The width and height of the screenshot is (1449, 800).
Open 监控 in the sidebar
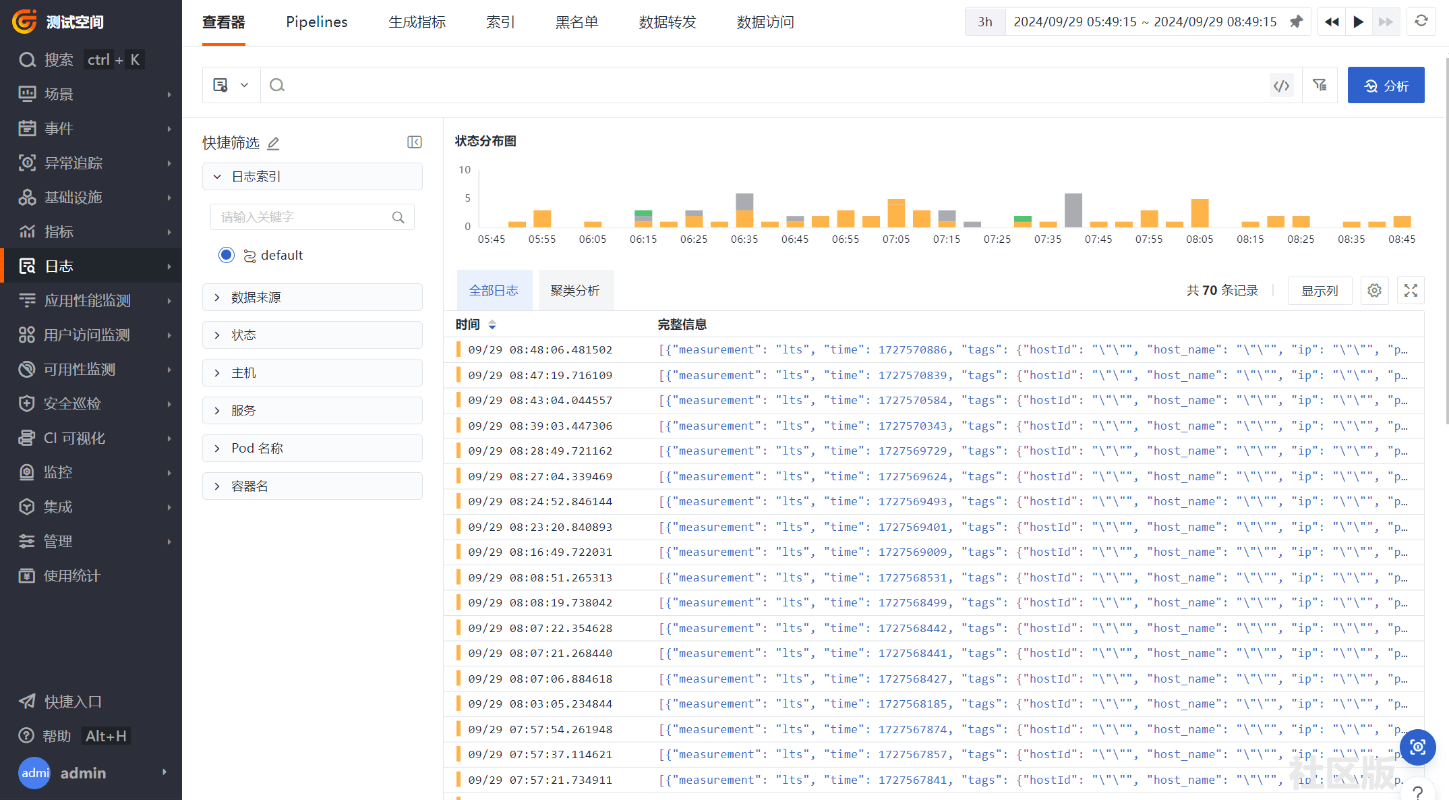pos(91,472)
